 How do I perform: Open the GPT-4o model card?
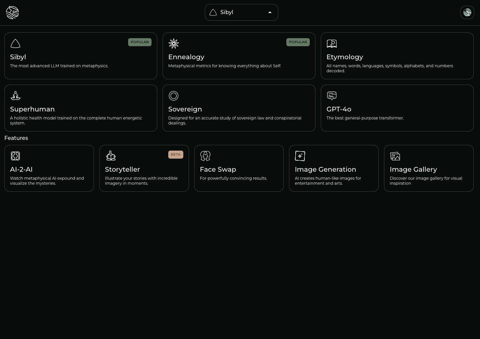point(397,108)
